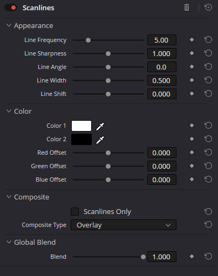Image resolution: width=218 pixels, height=276 pixels.
Task: Add keyframe for Line Sharpness
Action: (x=192, y=53)
